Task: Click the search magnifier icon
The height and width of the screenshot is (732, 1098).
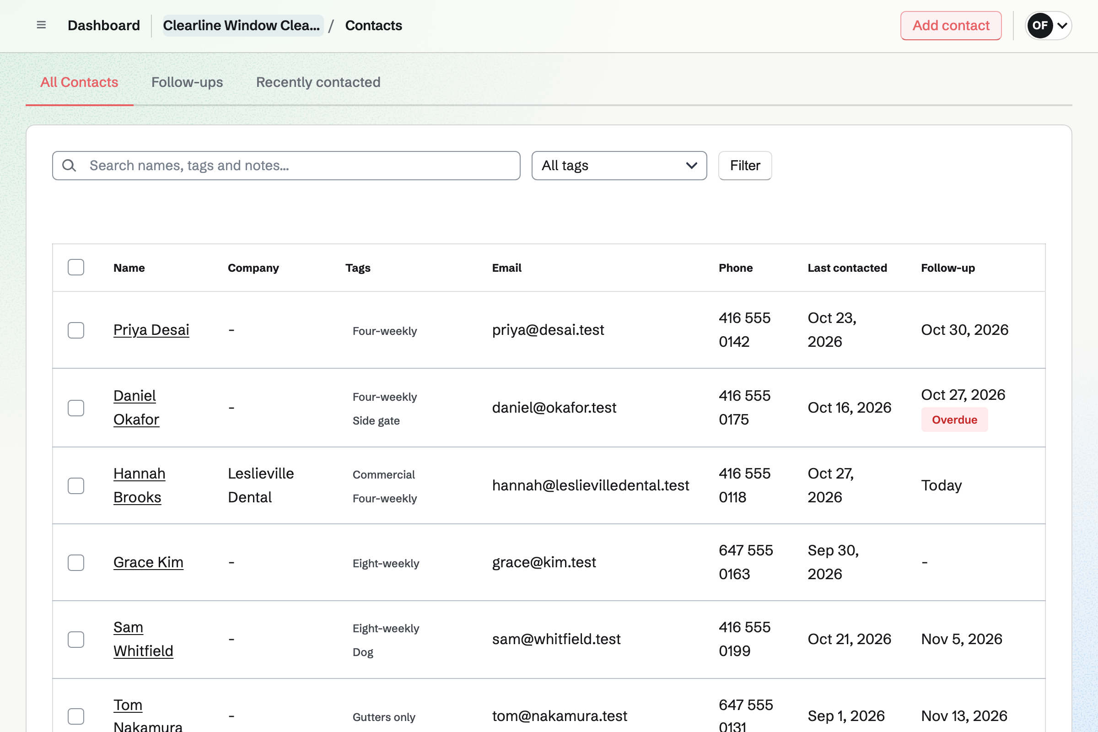Action: [69, 165]
